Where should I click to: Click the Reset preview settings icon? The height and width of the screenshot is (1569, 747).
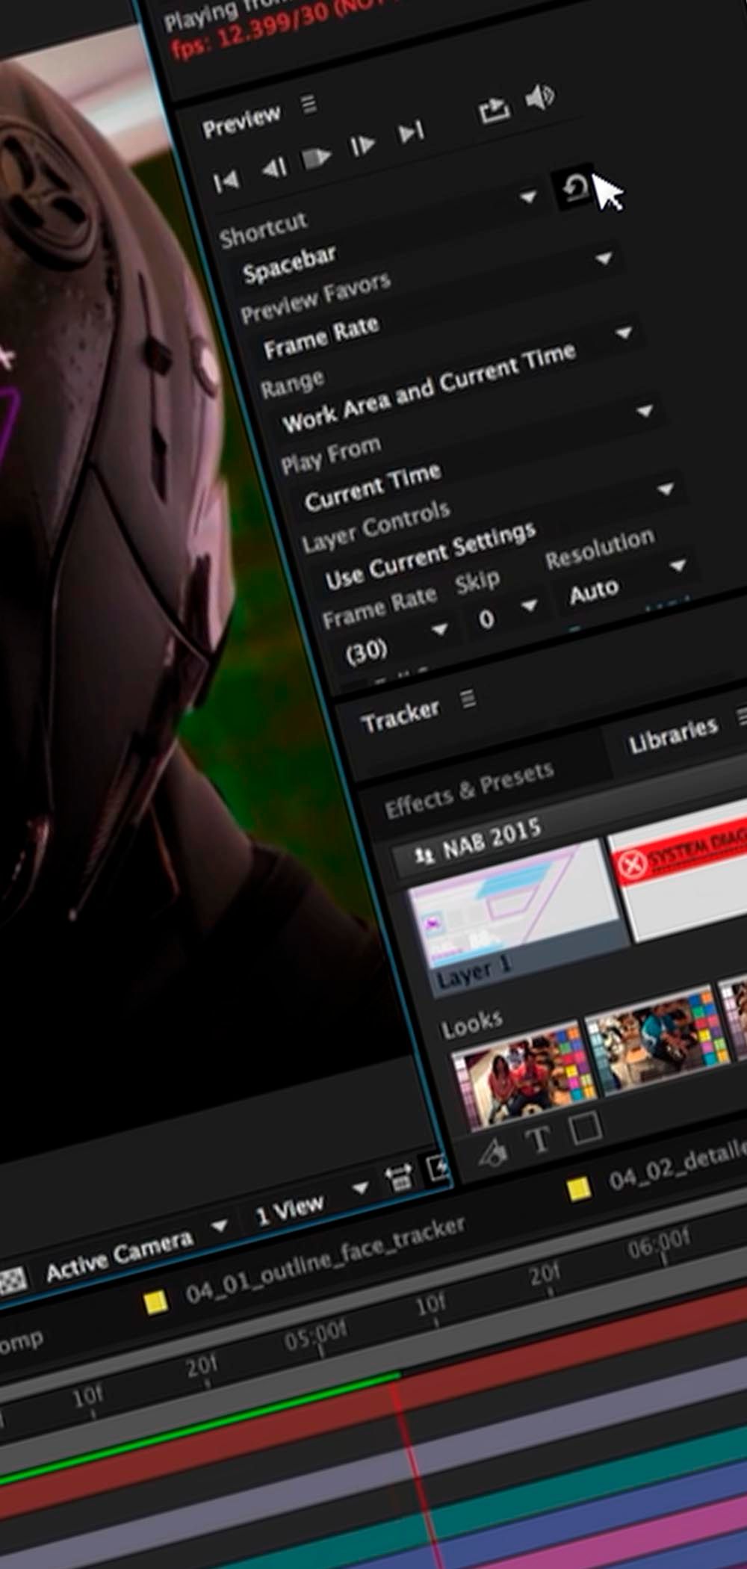pyautogui.click(x=574, y=188)
